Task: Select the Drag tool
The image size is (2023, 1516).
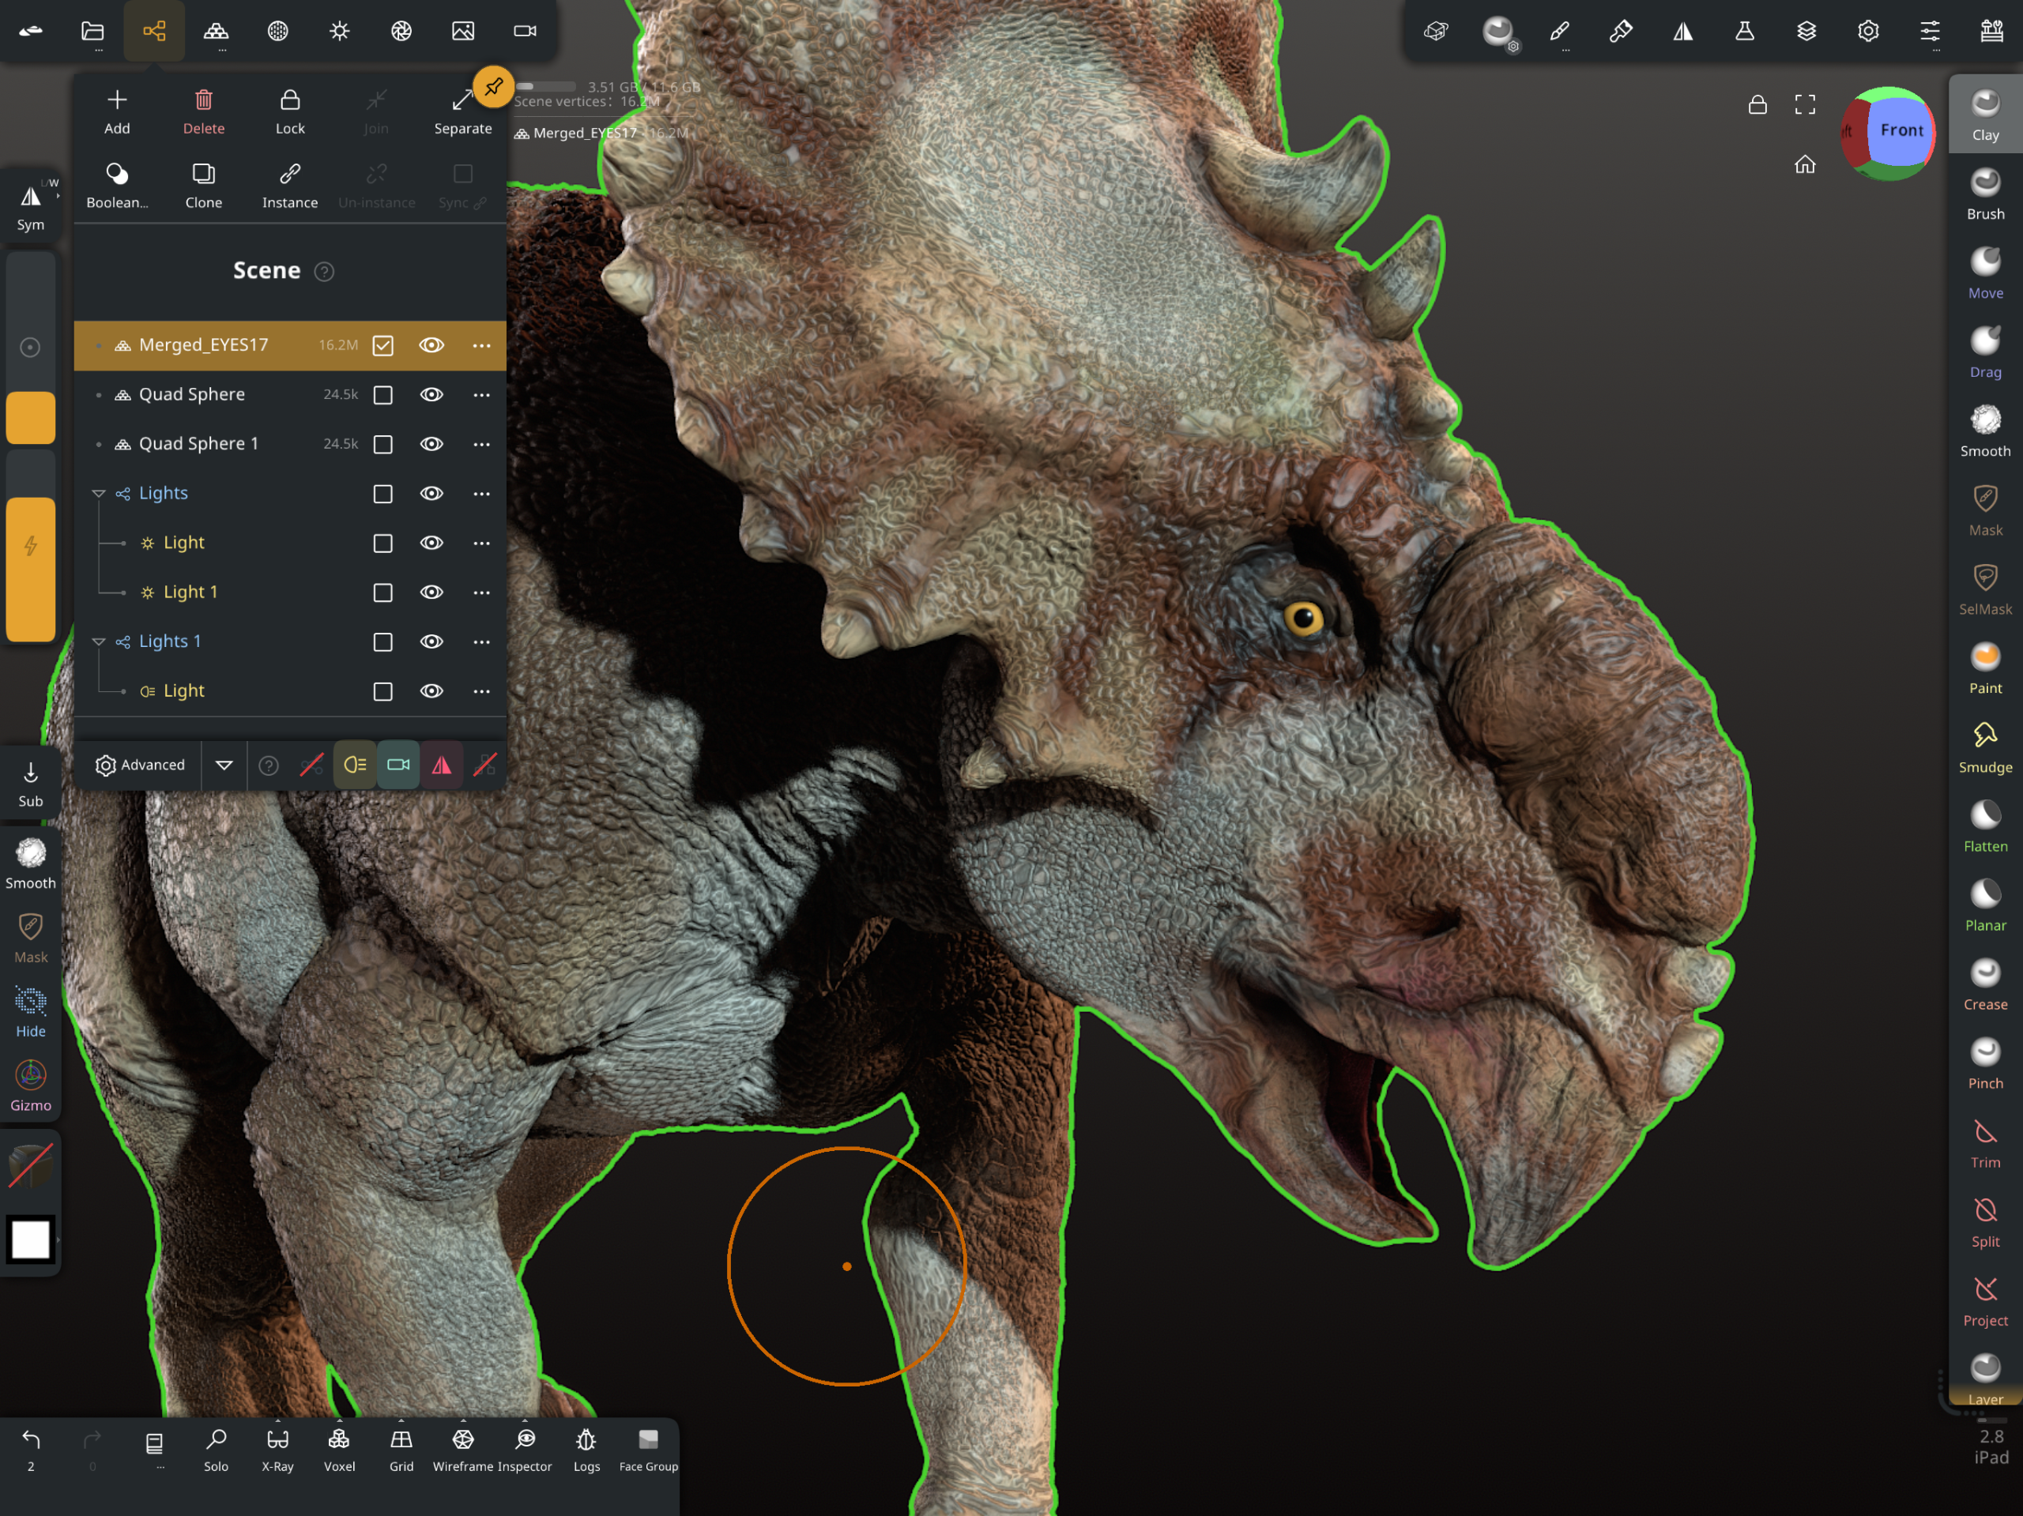Action: (1984, 352)
